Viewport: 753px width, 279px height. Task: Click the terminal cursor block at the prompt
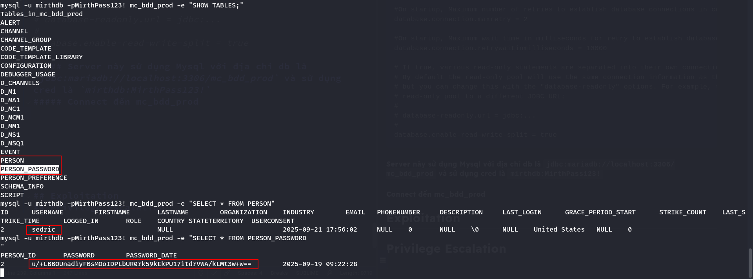tap(2, 273)
